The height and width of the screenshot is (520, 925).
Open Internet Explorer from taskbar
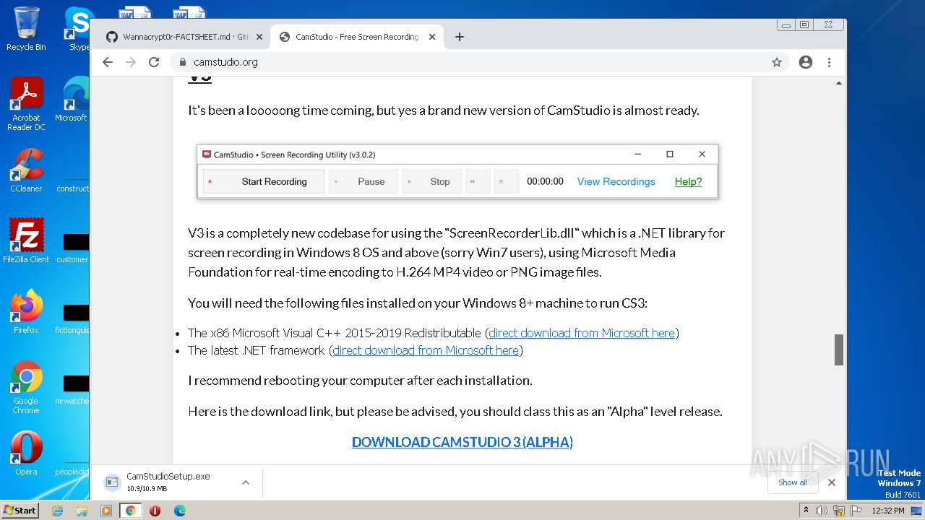[x=57, y=511]
